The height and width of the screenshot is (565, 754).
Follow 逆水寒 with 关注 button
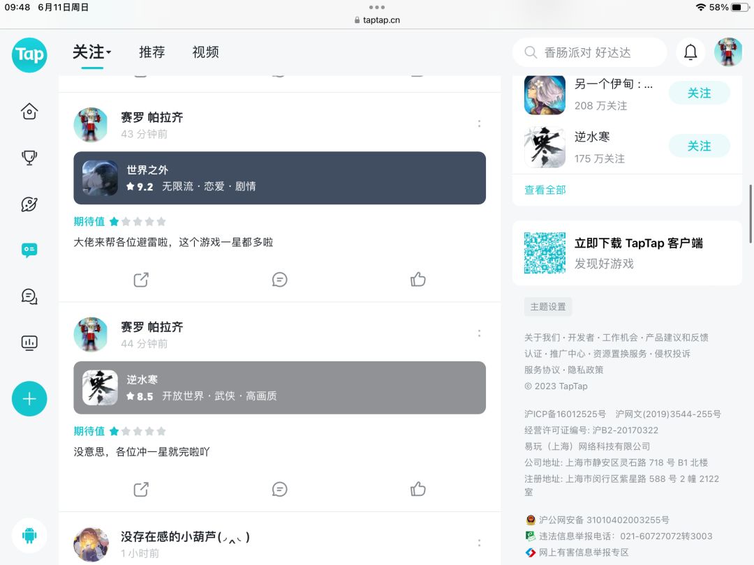point(699,146)
